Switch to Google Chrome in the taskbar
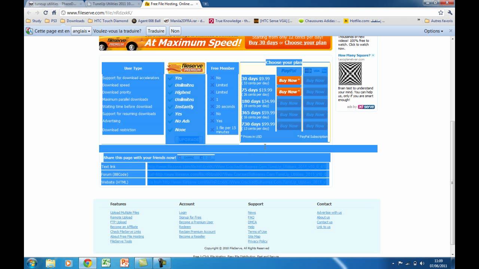Screen dimensions: 479x269 pos(88,263)
